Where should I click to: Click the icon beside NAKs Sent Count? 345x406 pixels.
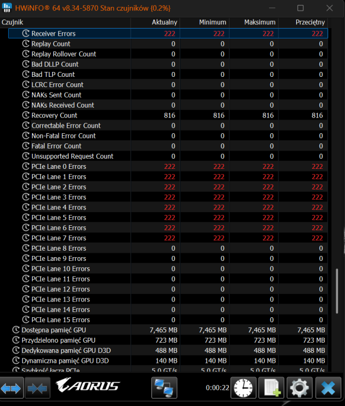pos(25,95)
